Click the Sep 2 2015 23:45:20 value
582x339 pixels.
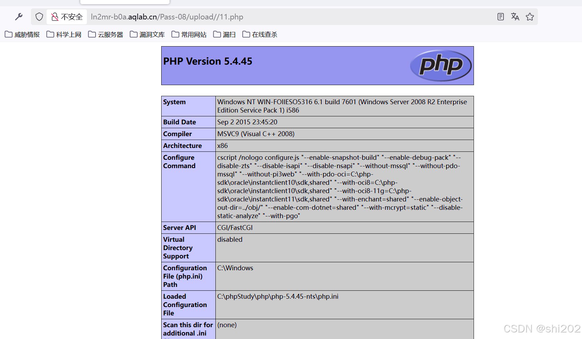tap(247, 122)
